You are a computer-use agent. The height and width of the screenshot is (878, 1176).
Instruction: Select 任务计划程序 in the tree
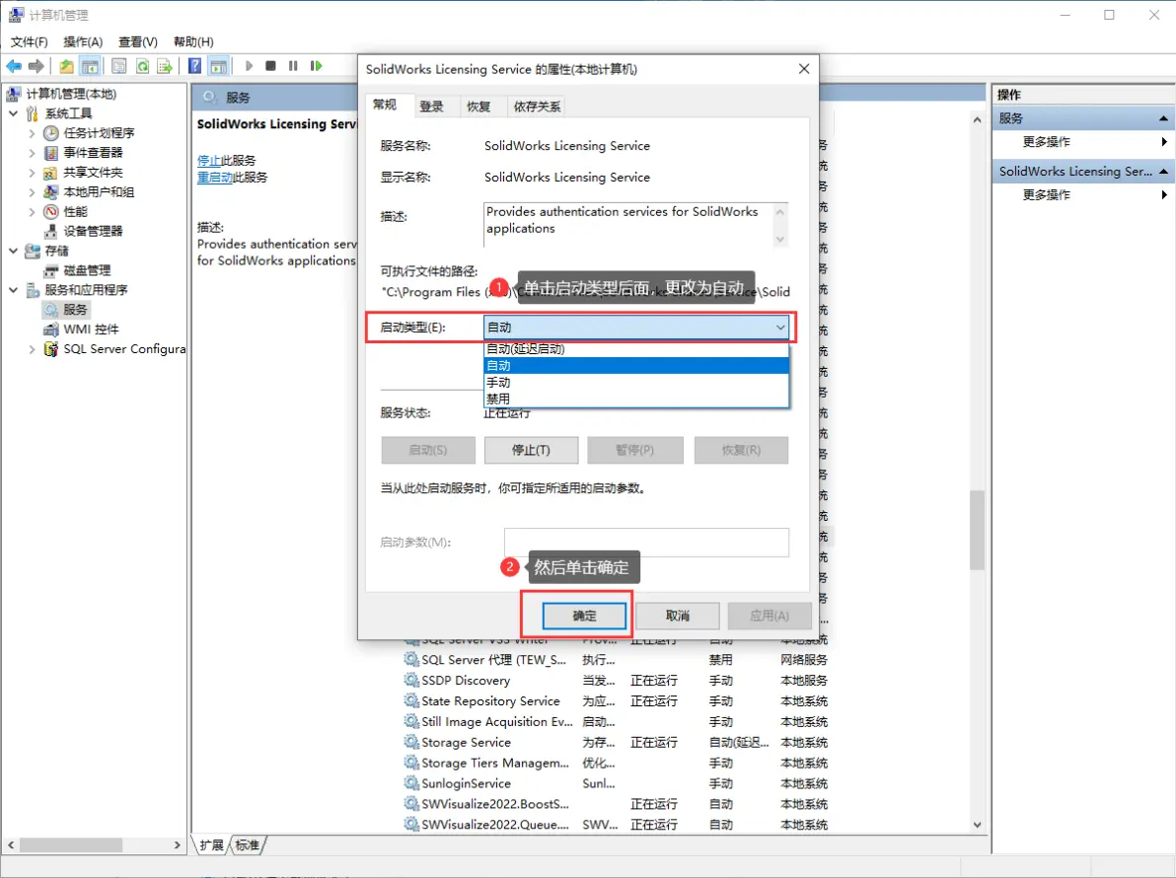click(99, 133)
